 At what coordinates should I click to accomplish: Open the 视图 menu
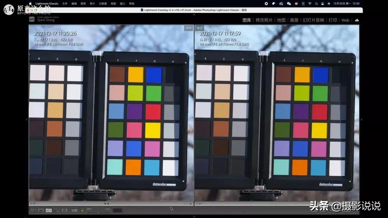tap(113, 4)
